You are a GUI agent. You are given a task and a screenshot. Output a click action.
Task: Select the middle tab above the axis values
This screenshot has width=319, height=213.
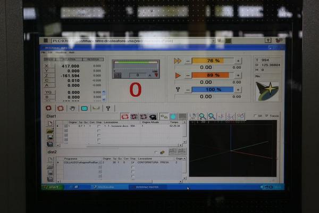point(69,59)
